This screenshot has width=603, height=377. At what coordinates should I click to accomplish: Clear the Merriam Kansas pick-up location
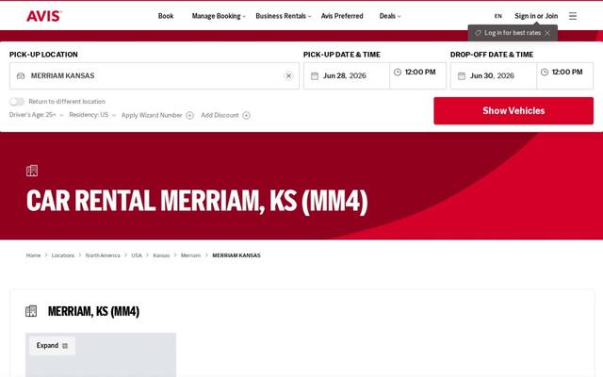(x=288, y=75)
